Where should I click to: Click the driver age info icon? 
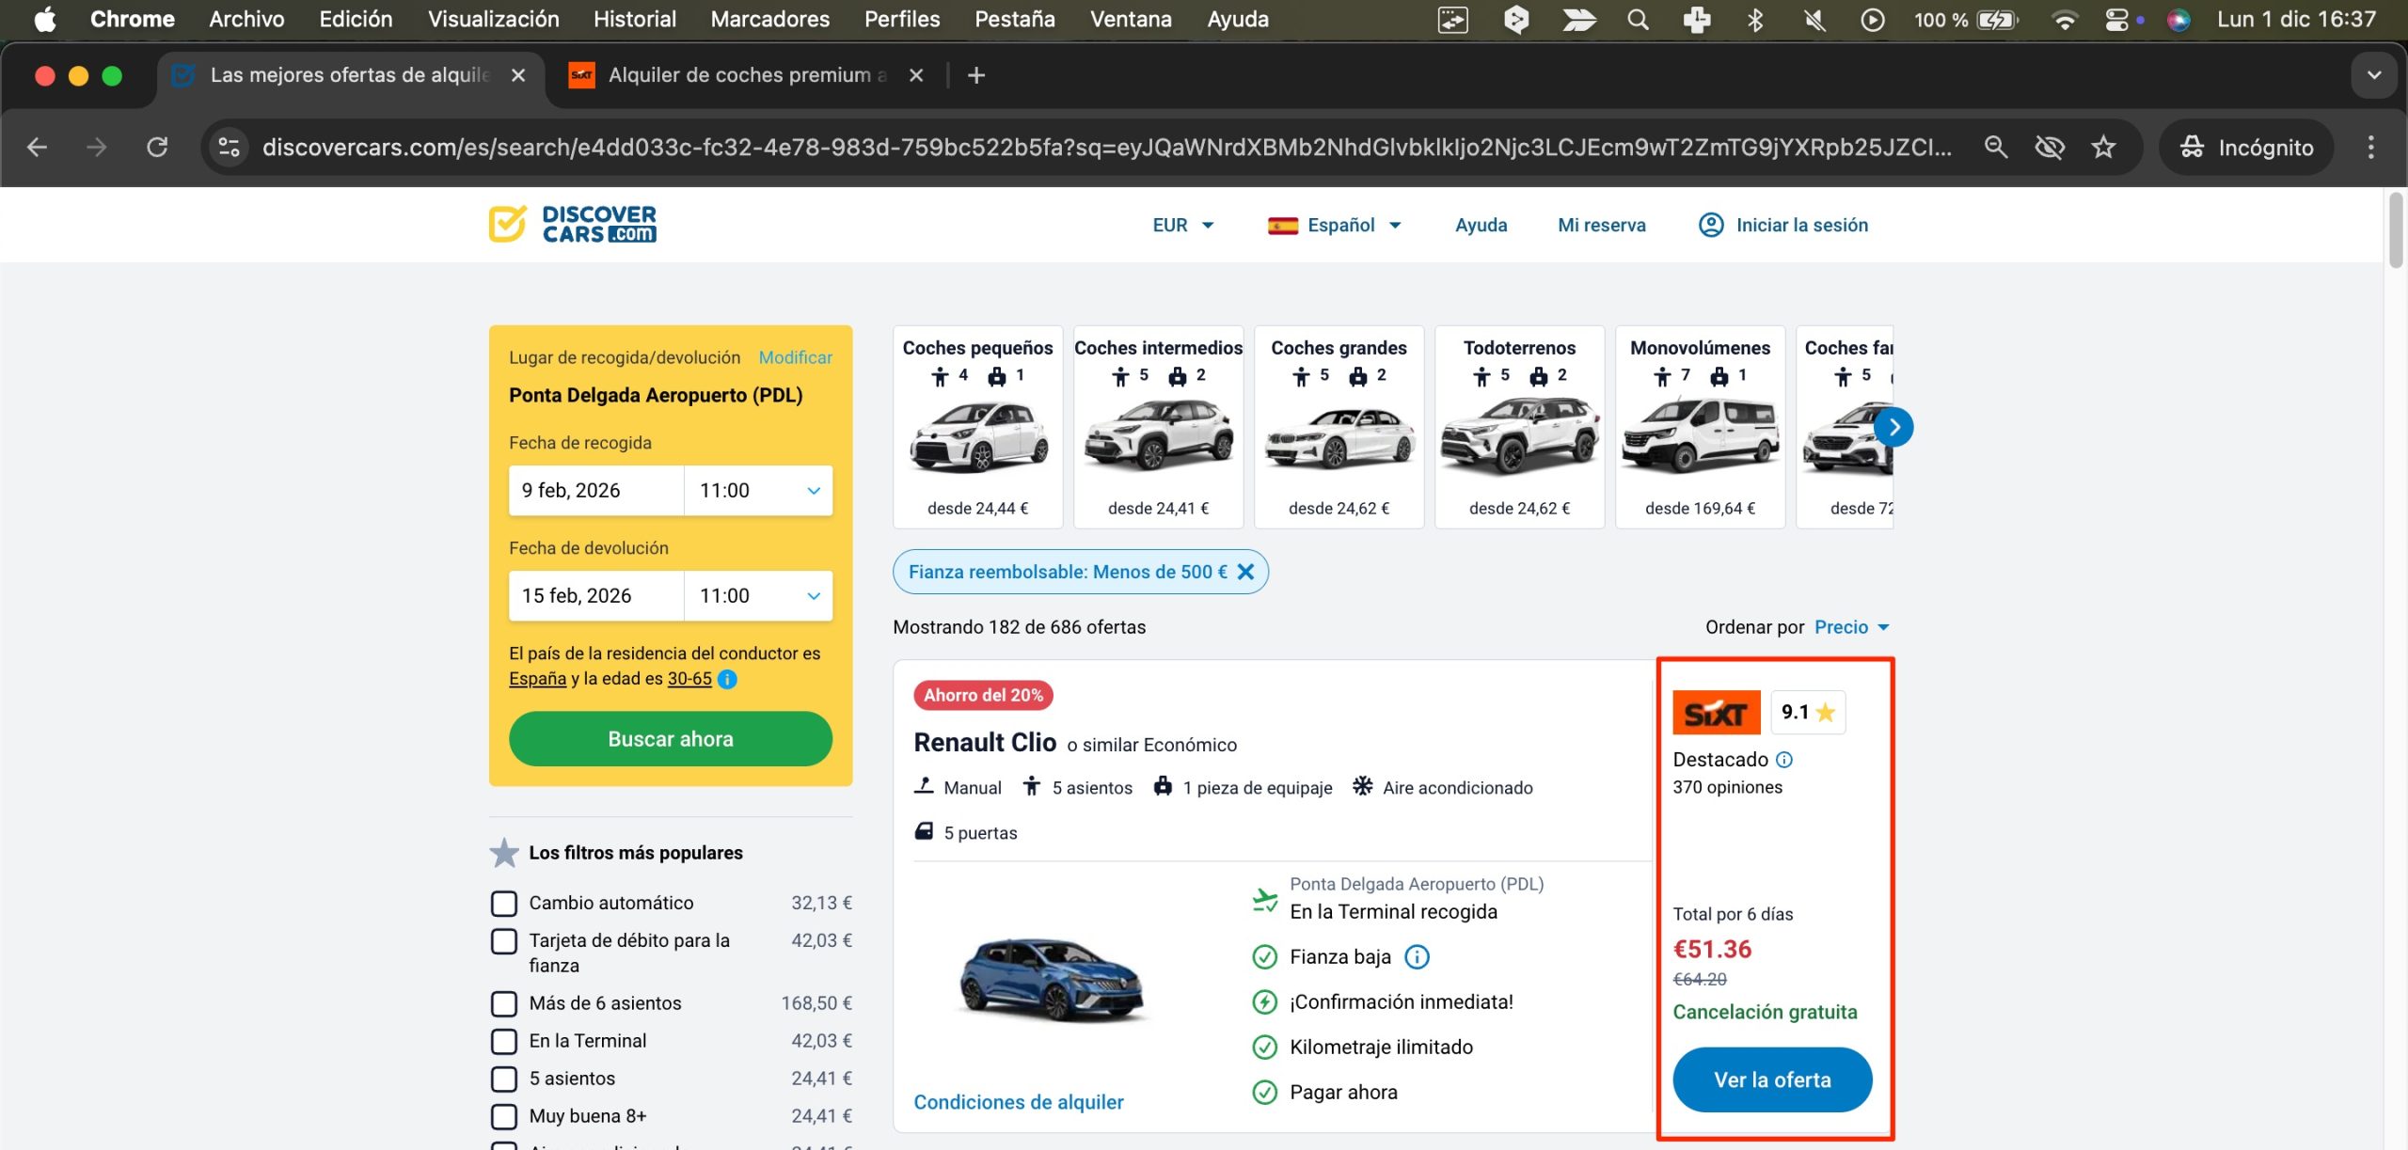727,679
